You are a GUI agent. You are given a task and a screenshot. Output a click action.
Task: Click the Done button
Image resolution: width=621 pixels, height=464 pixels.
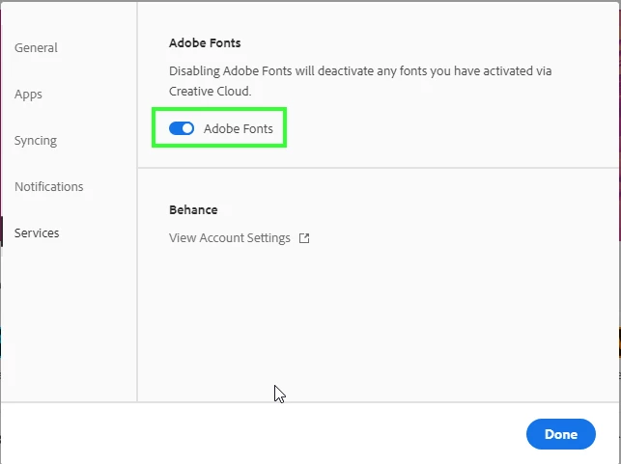click(561, 434)
